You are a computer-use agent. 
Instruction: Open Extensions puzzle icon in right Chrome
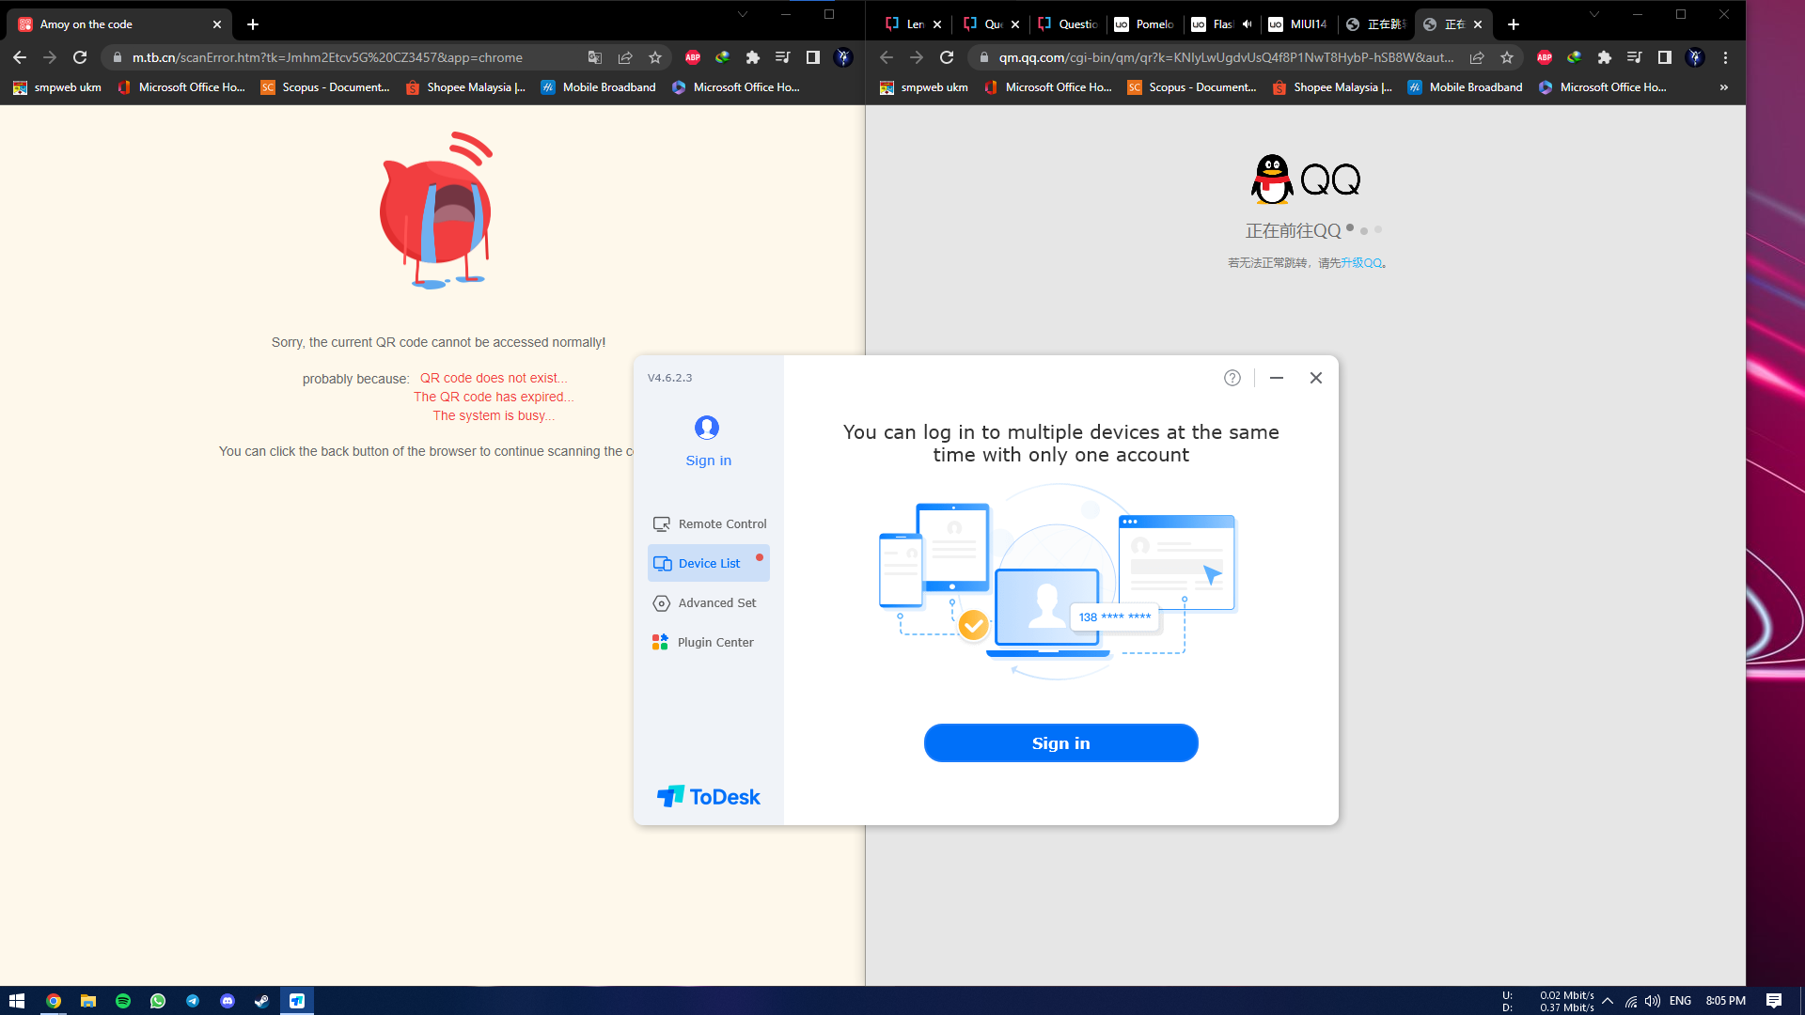pos(1605,57)
